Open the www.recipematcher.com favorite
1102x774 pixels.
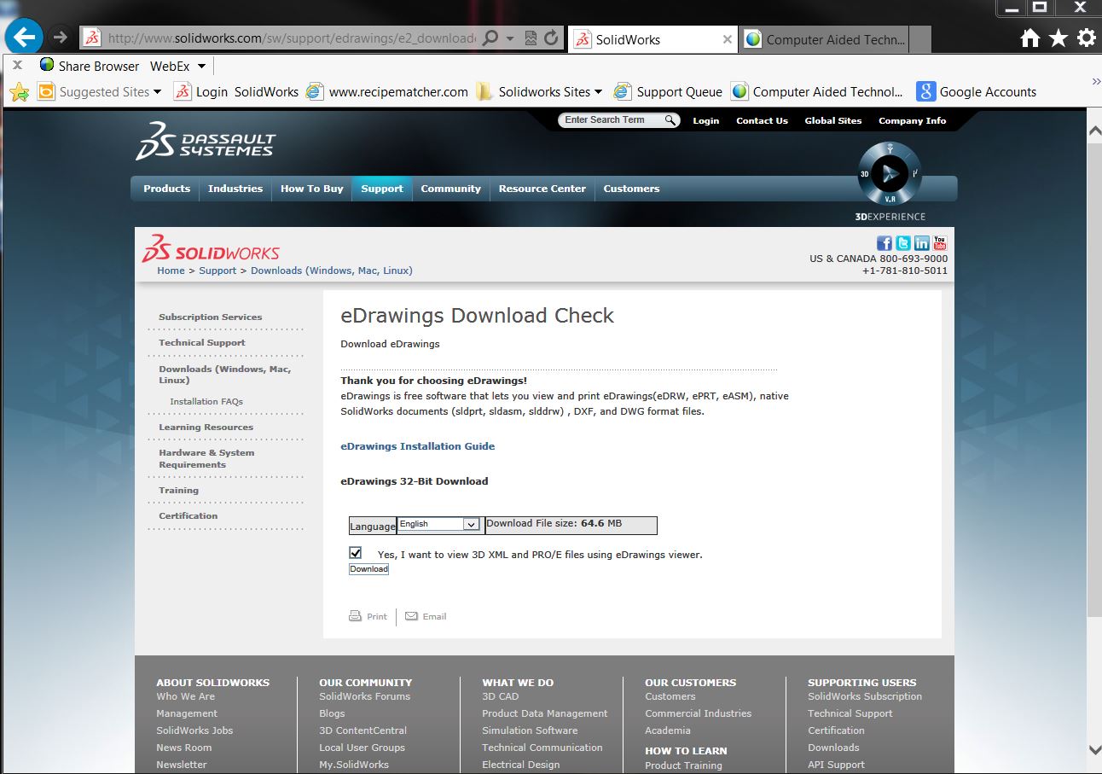click(388, 92)
